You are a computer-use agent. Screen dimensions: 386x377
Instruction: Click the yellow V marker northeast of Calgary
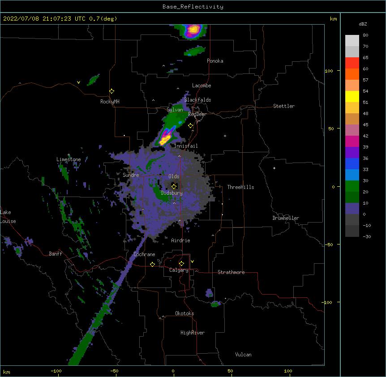pos(192,261)
